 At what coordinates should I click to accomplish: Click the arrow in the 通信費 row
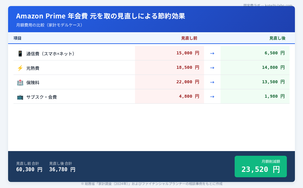(x=212, y=53)
